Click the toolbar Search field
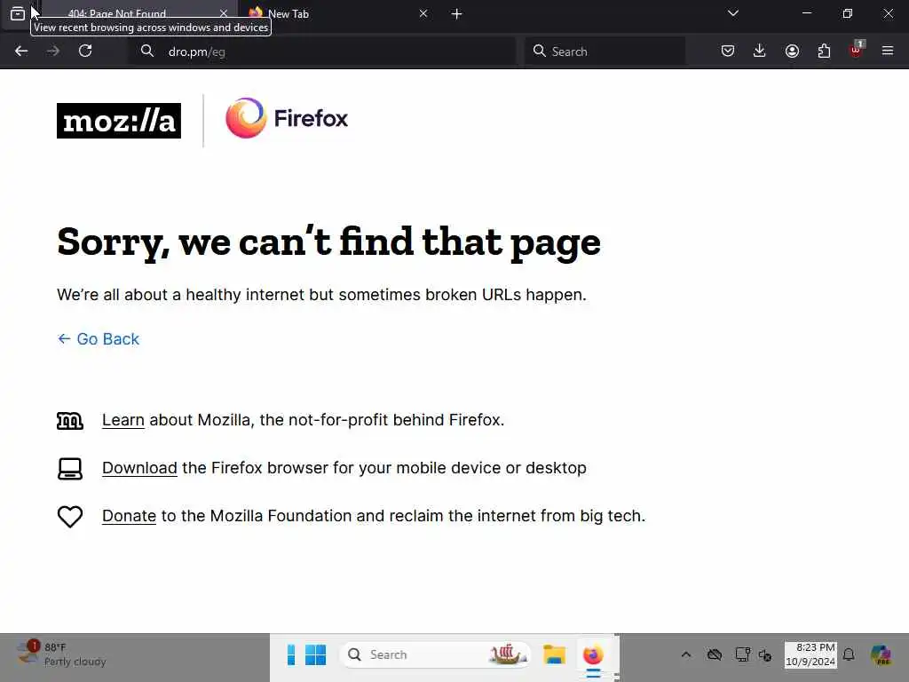The image size is (909, 682). coord(605,52)
